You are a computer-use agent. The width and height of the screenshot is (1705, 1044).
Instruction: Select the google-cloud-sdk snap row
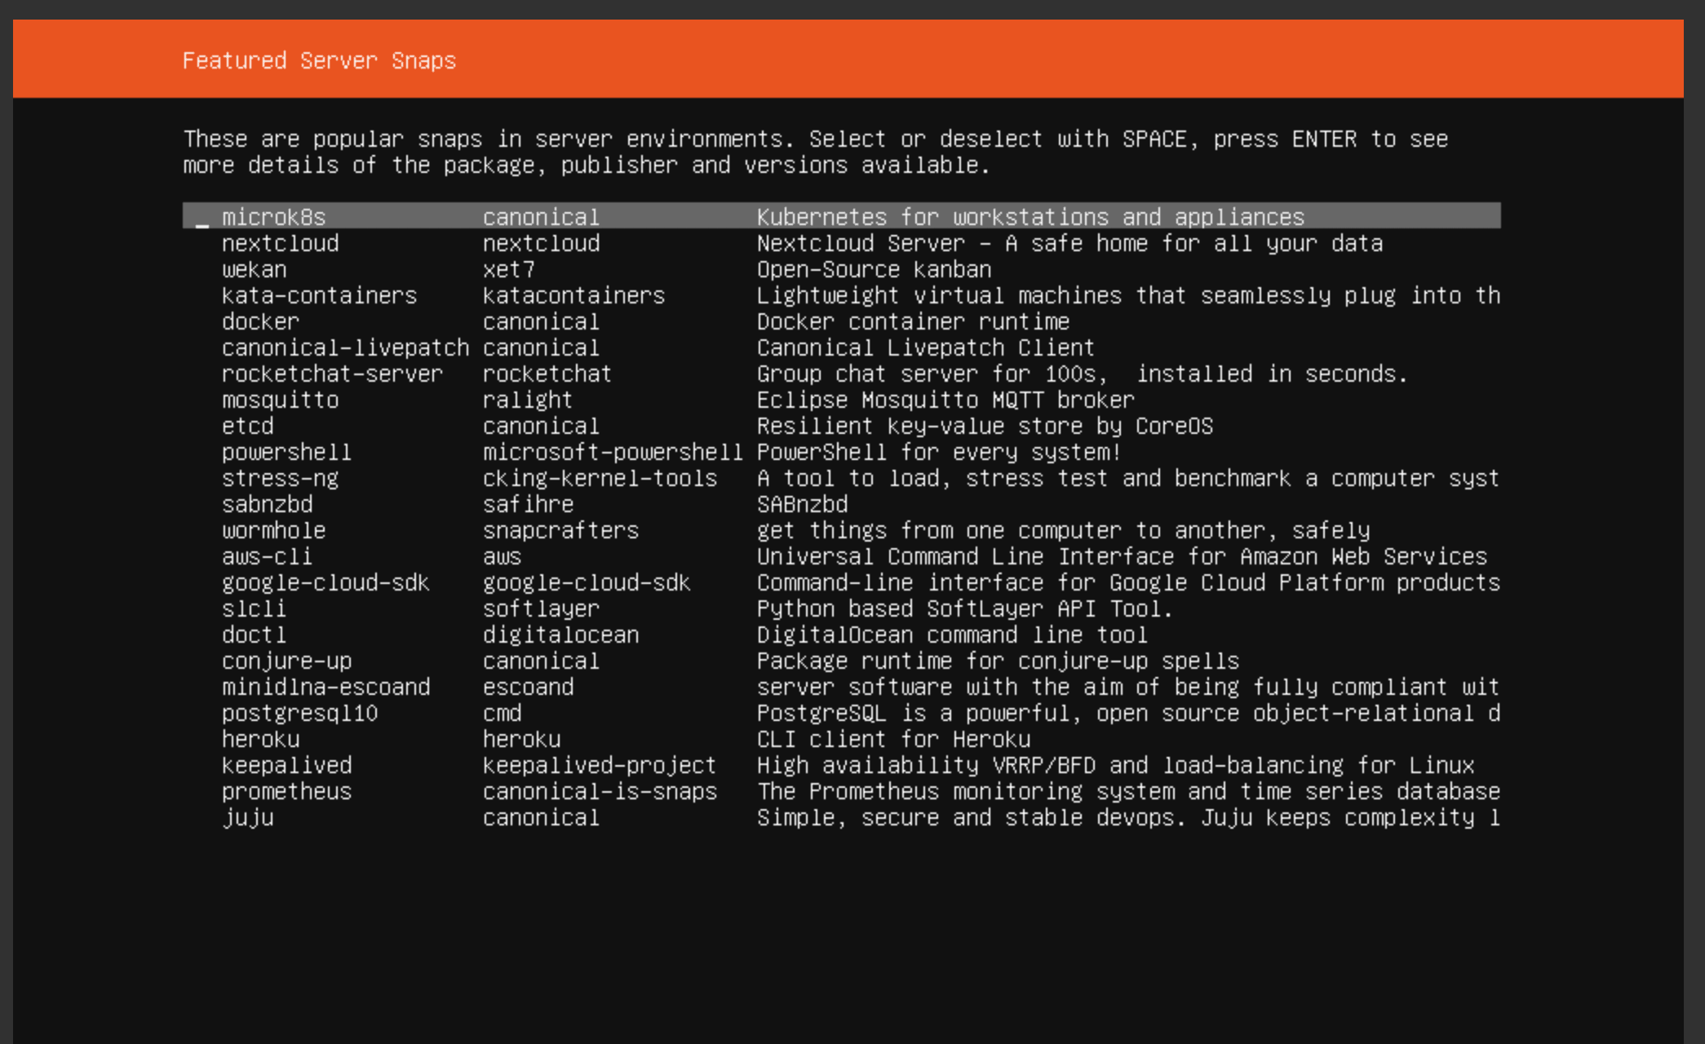pos(325,582)
